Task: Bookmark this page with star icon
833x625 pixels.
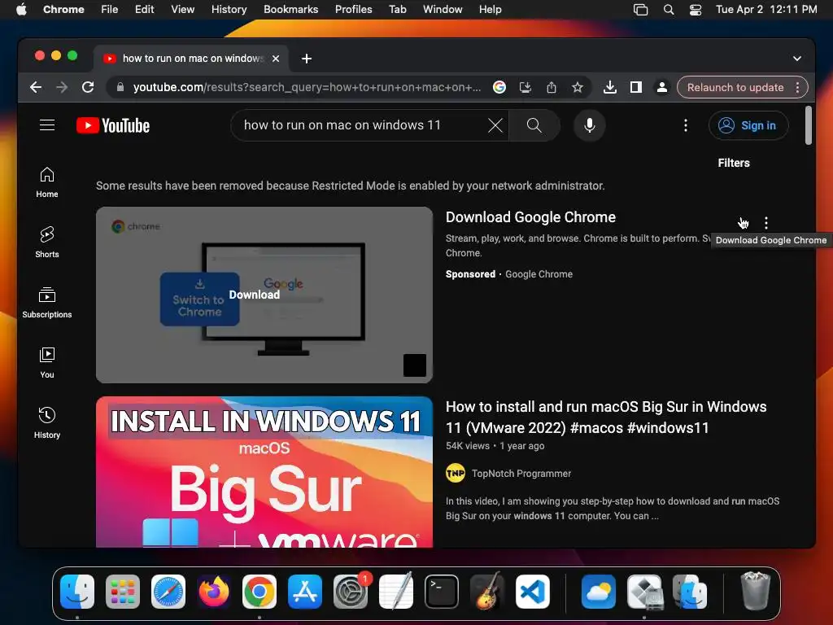Action: (x=578, y=87)
